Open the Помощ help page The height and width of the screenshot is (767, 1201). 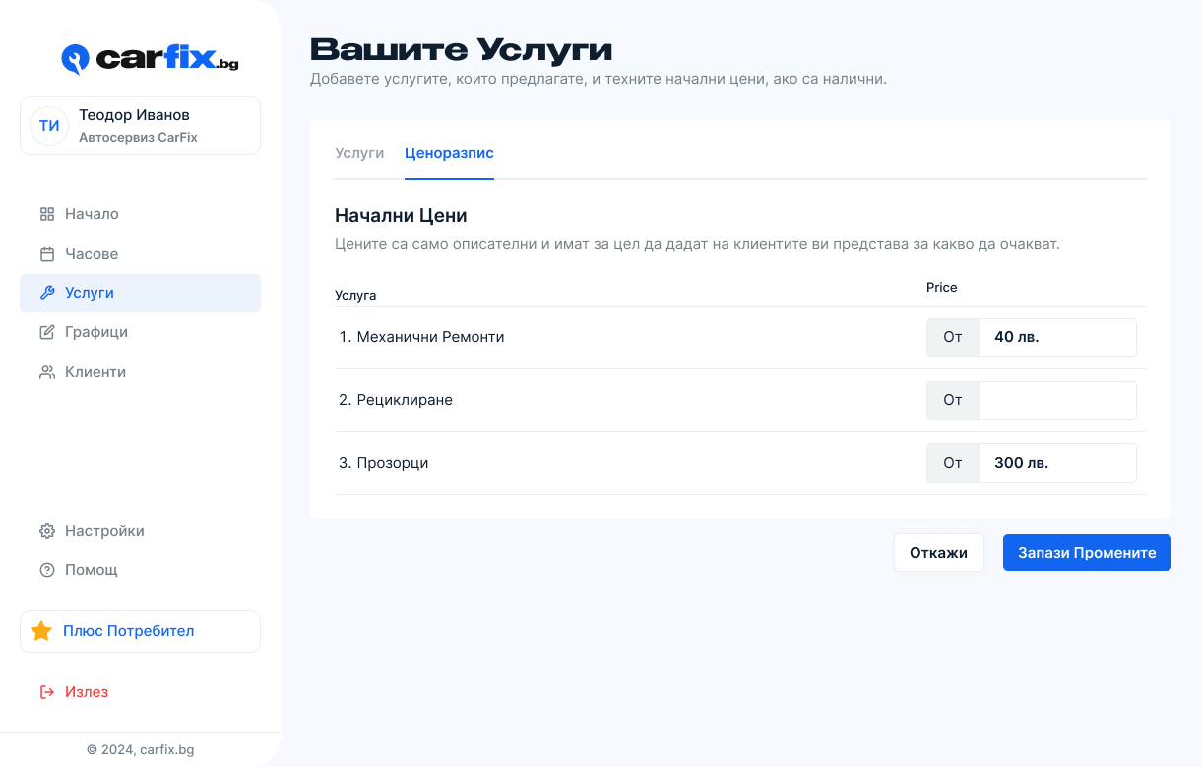(x=140, y=570)
